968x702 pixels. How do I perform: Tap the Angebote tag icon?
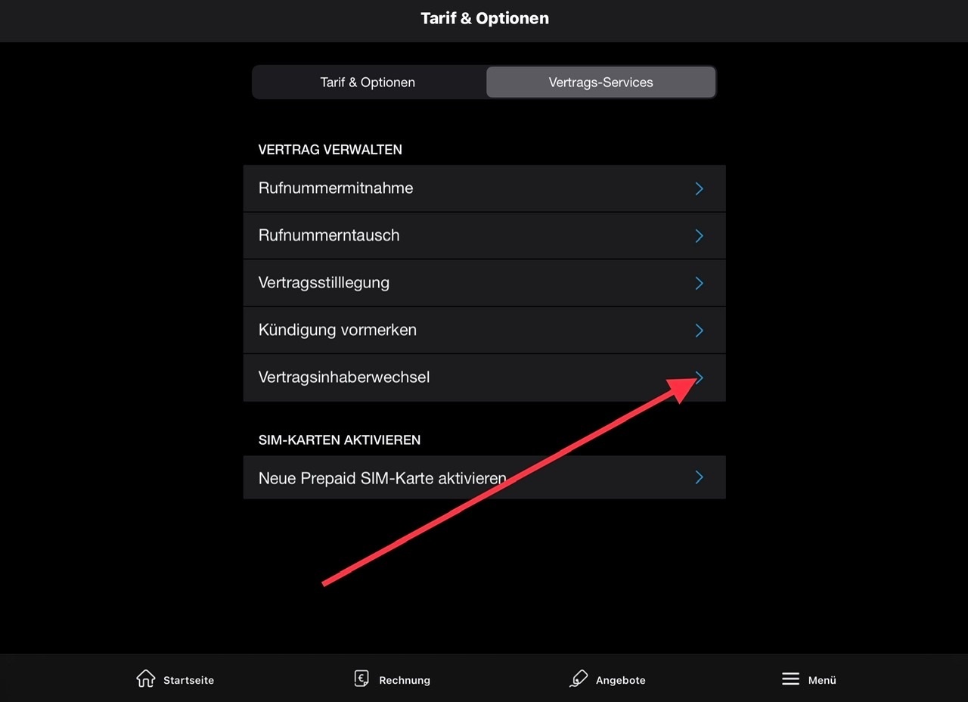[x=578, y=679]
